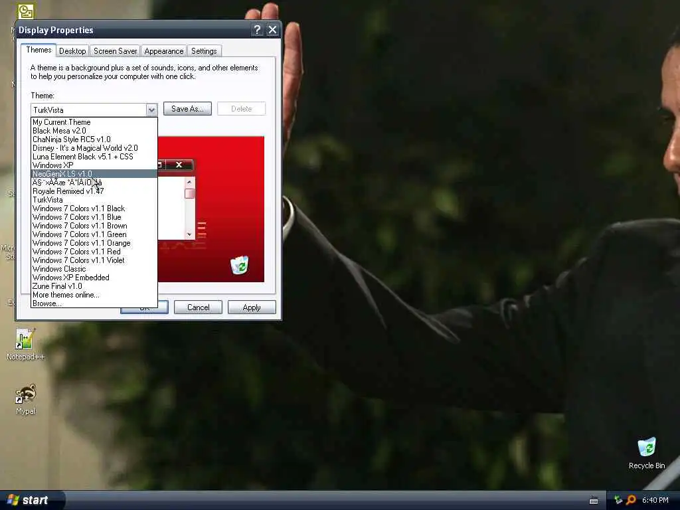Open the Mypal desktop shortcut

point(25,398)
